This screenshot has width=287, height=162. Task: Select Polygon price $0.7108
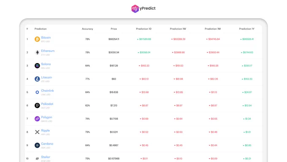114,119
